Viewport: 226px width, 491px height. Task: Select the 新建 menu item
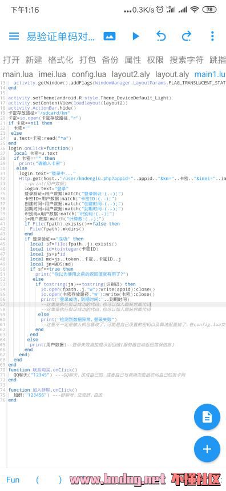[34, 60]
